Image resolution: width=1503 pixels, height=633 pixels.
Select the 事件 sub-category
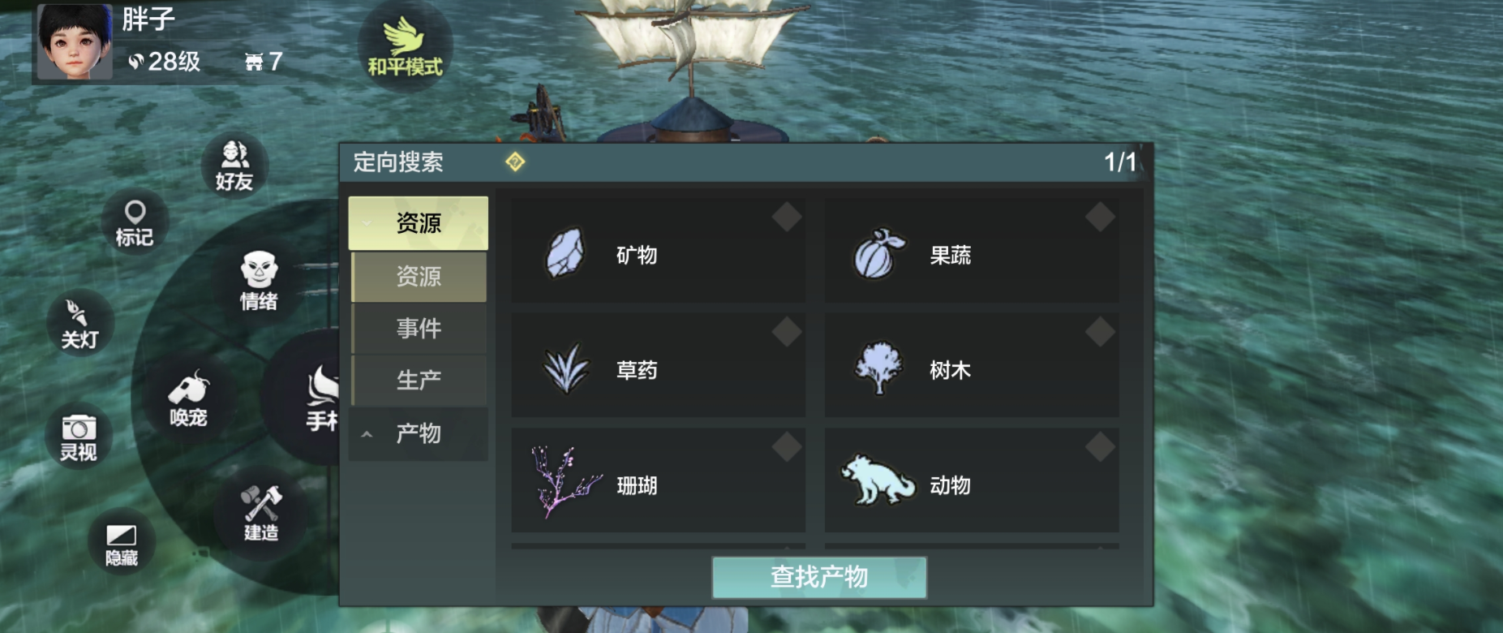click(x=419, y=328)
